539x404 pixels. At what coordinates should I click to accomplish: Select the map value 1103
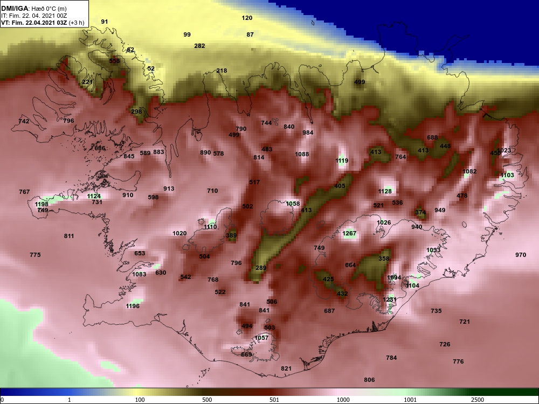pos(507,175)
